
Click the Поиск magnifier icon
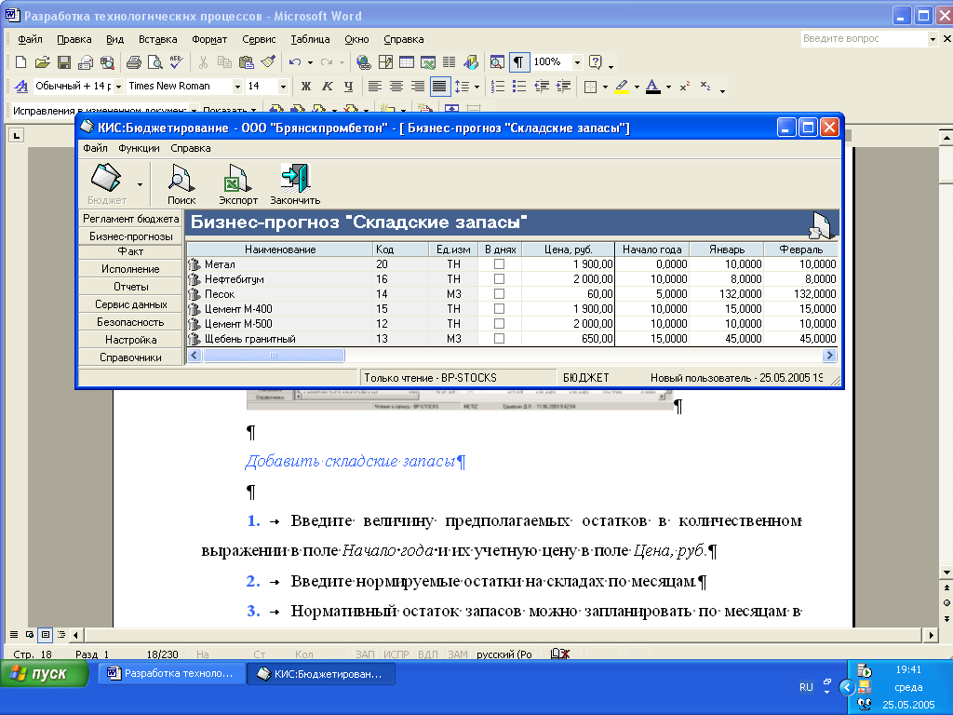[181, 184]
